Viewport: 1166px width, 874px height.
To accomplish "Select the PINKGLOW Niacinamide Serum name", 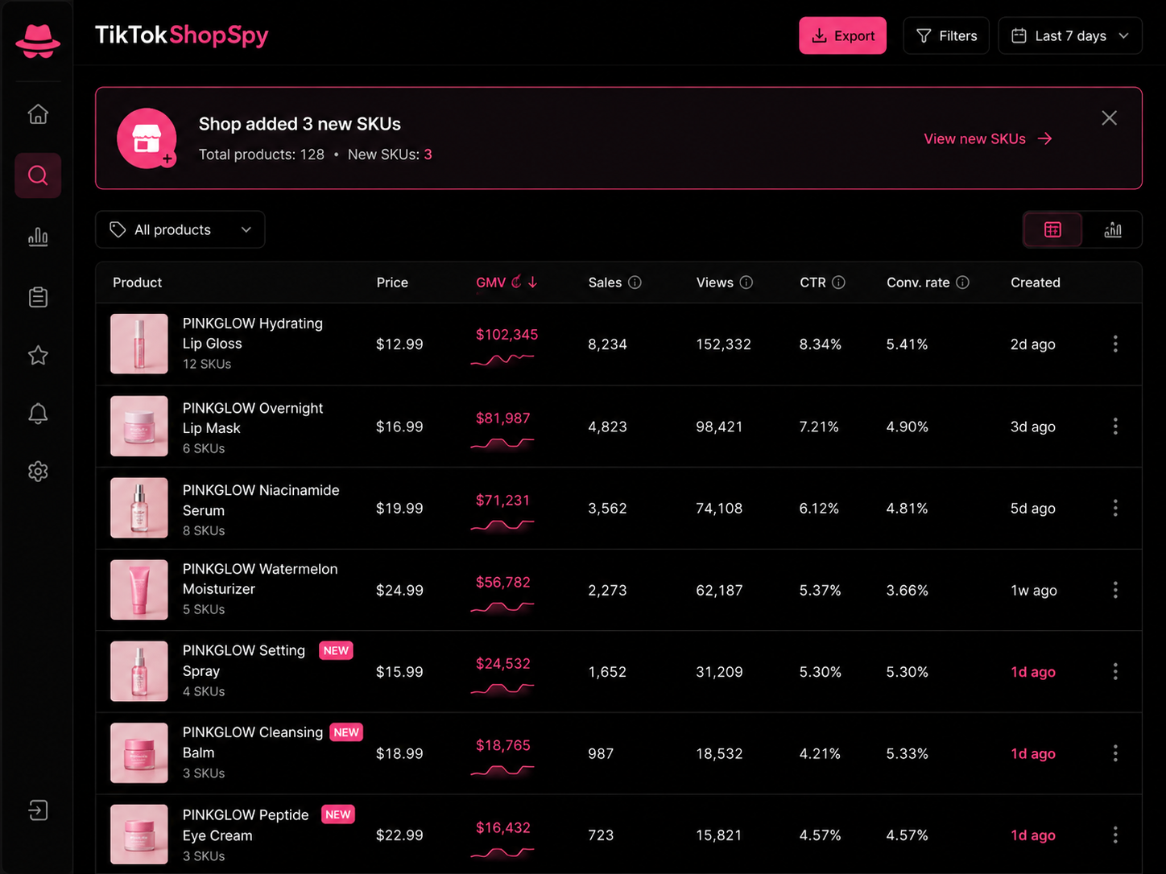I will click(x=261, y=500).
